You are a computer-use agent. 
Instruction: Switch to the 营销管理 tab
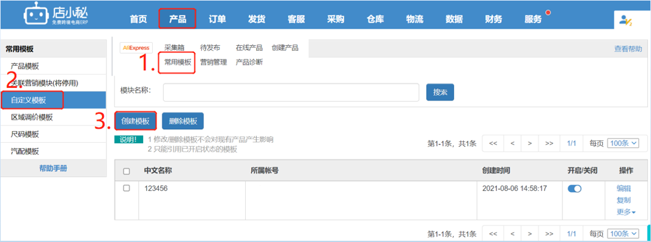pos(213,62)
